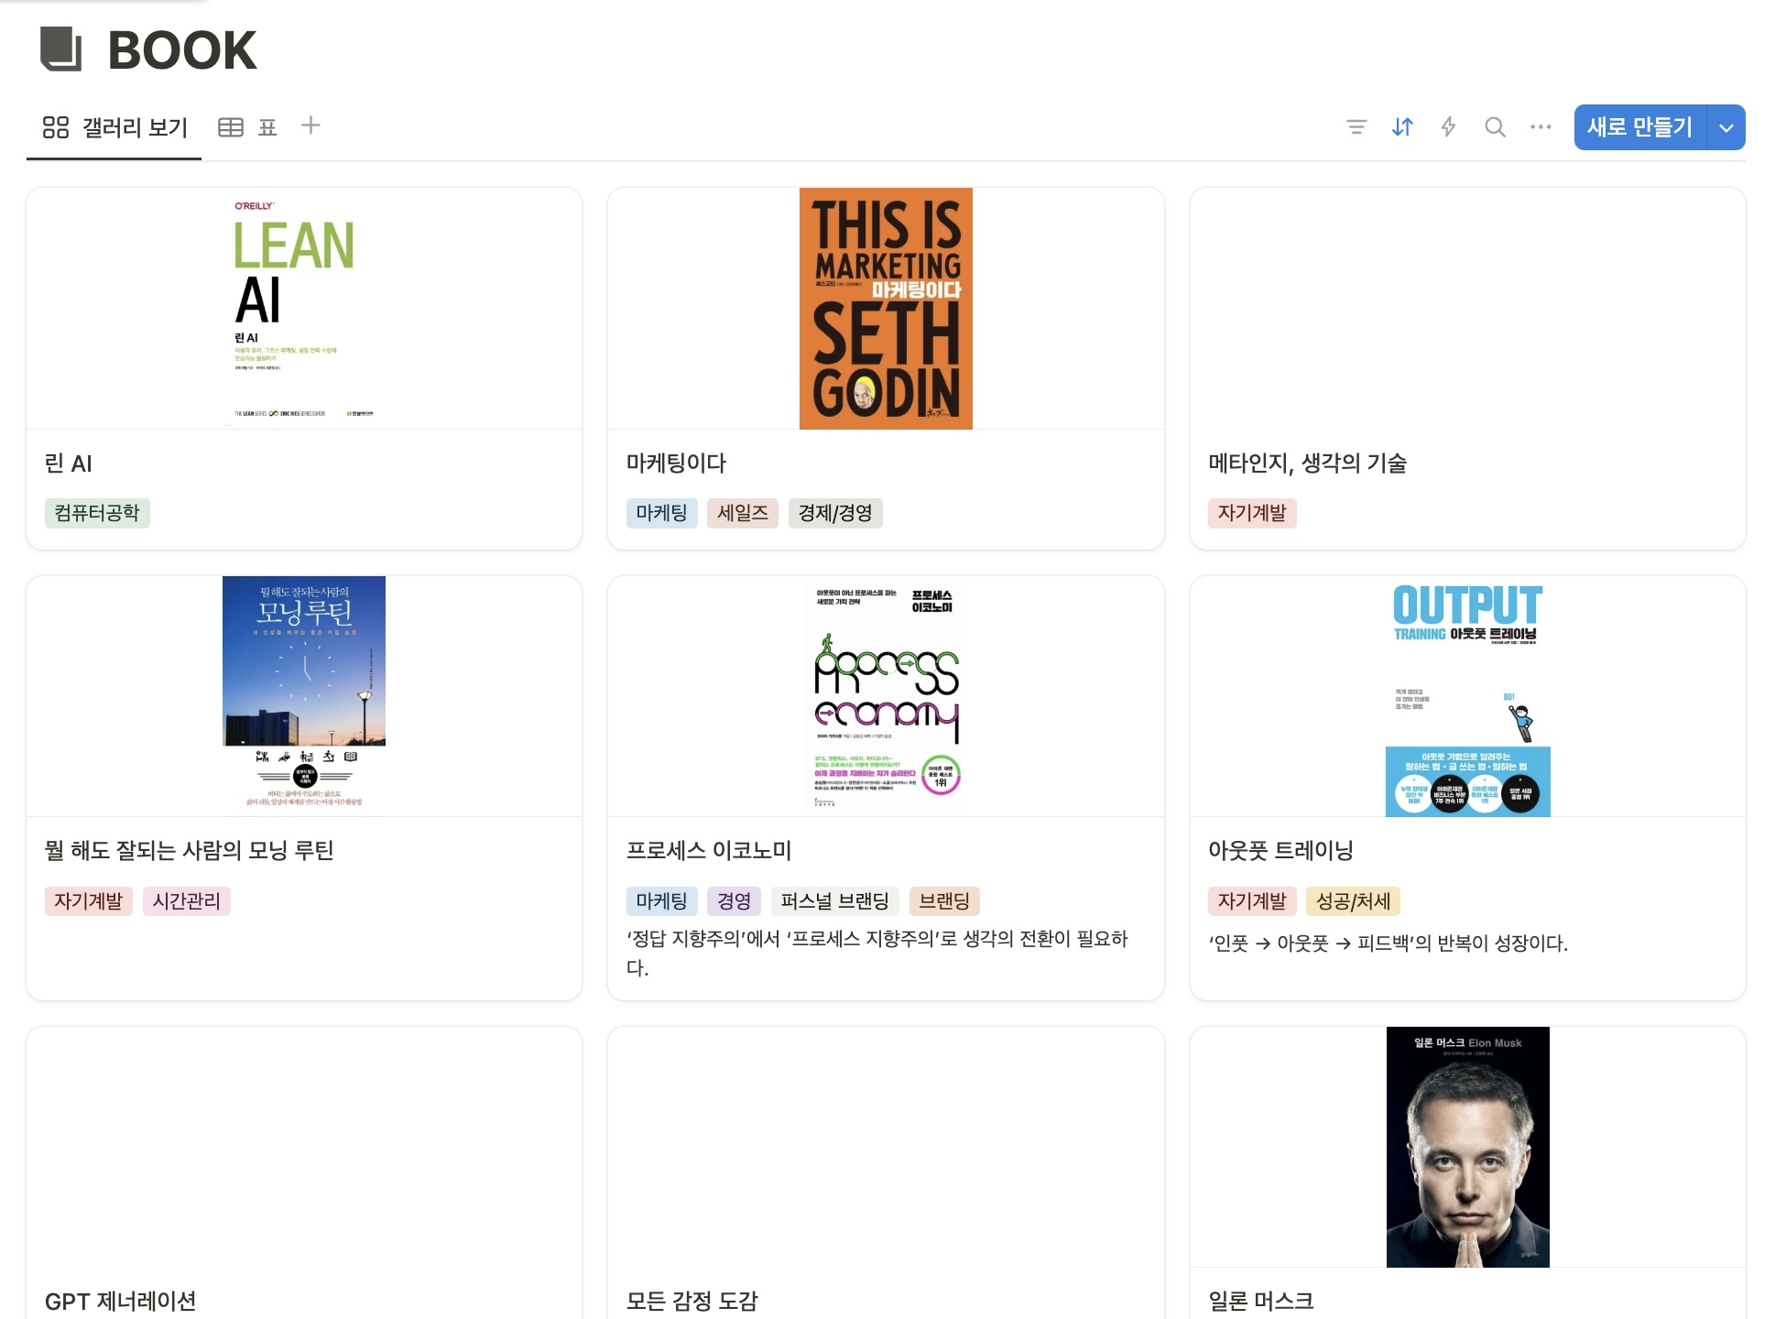Open the Lean AI book cover

click(x=304, y=309)
